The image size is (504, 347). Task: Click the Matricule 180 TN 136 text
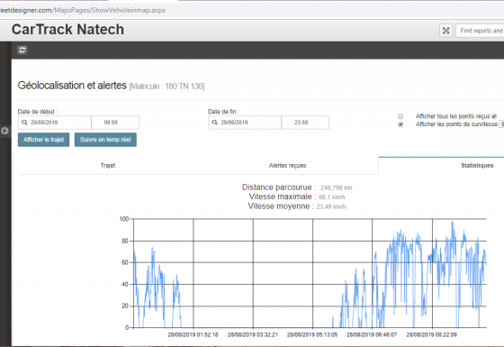click(166, 87)
